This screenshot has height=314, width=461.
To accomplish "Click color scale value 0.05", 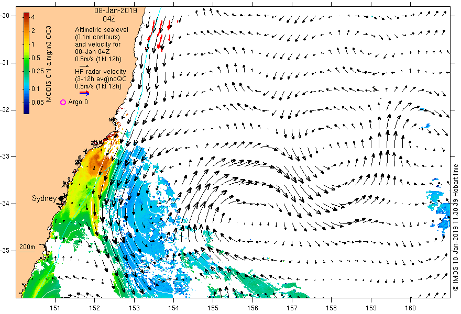I will [x=38, y=102].
